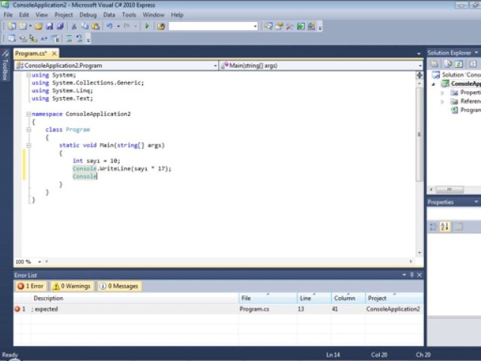The height and width of the screenshot is (361, 481).
Task: Open the collapsed Toolbox side tab
Action: 5,66
